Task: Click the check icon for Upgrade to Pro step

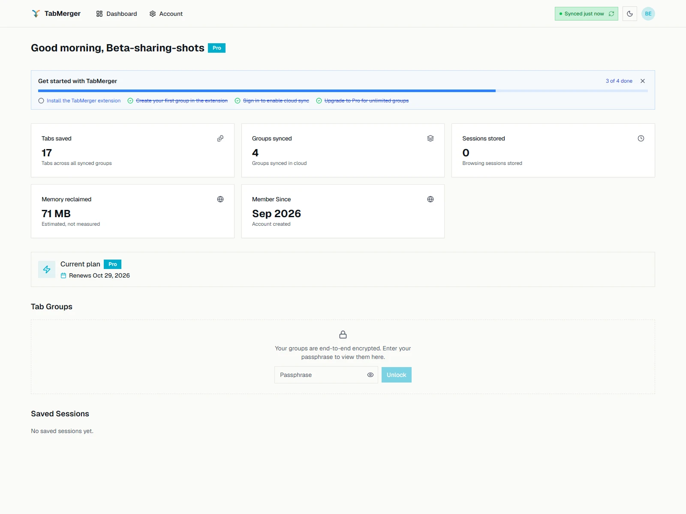Action: point(319,101)
